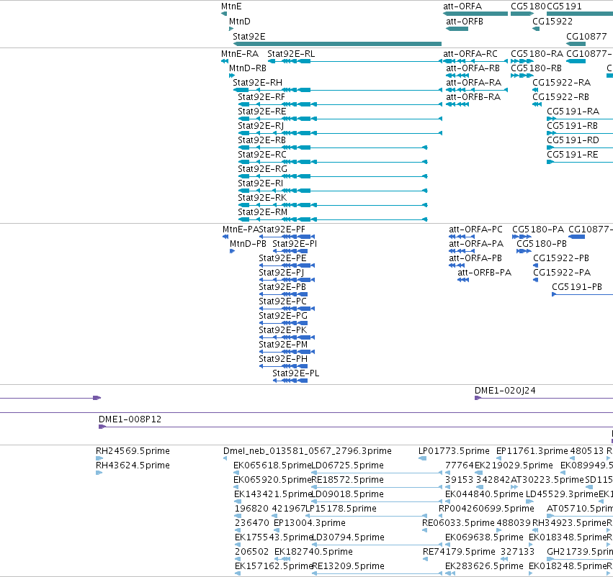Click the EK069638.5prime EST label
This screenshot has width=613, height=577.
click(484, 537)
